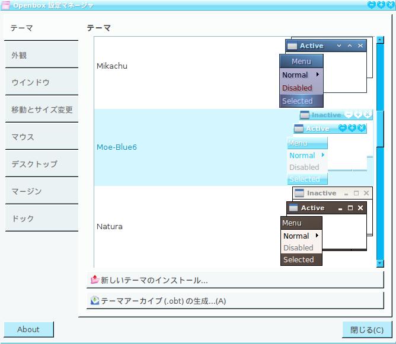The width and height of the screenshot is (396, 344).
Task: Select the Mikachu theme row
Action: click(234, 73)
